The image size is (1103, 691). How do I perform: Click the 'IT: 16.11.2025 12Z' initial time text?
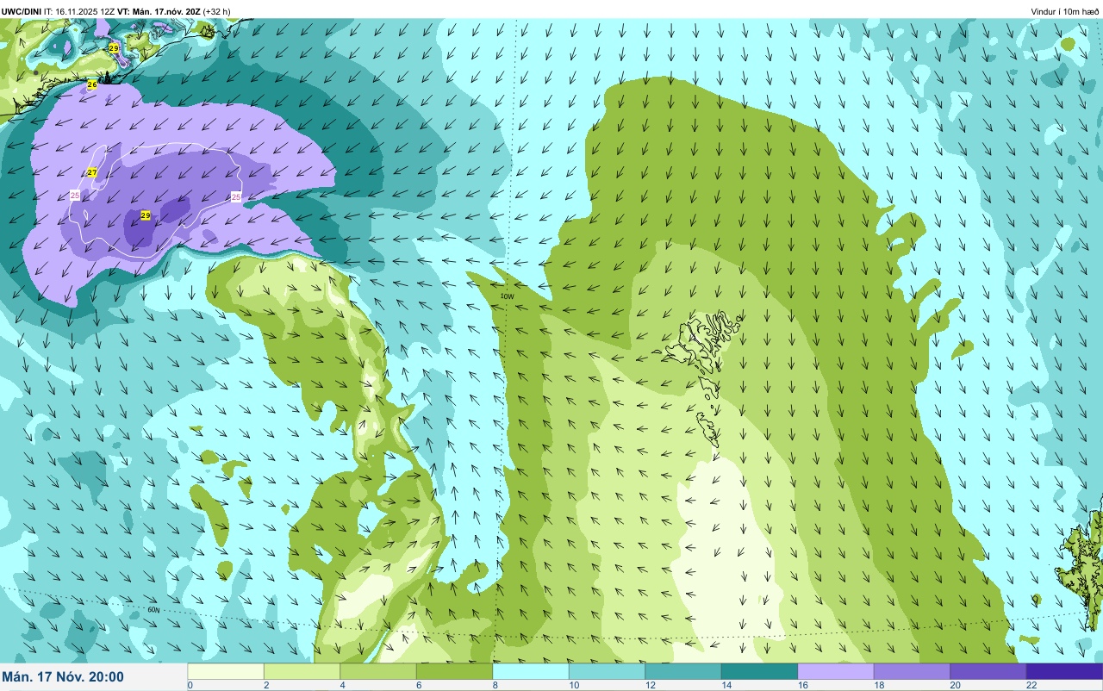tap(78, 11)
